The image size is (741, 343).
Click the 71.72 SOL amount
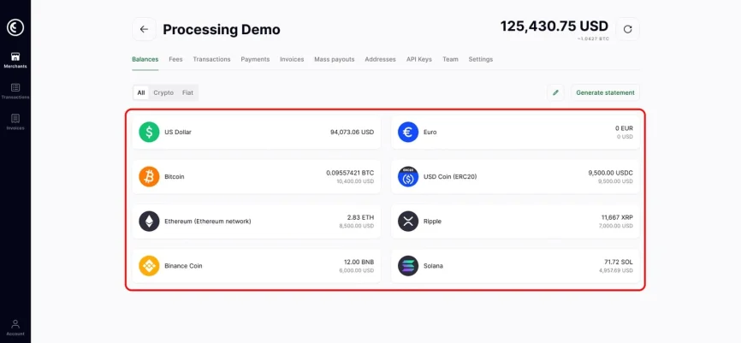click(x=619, y=263)
